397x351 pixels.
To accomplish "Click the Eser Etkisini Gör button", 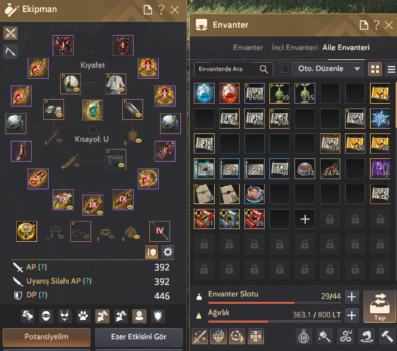I will [139, 337].
